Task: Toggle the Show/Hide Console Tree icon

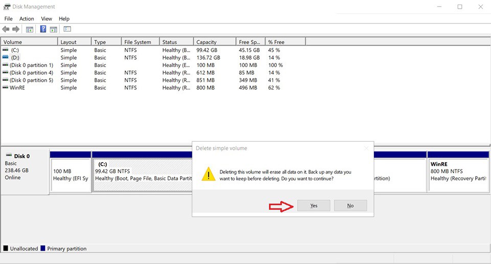Action: pos(30,29)
